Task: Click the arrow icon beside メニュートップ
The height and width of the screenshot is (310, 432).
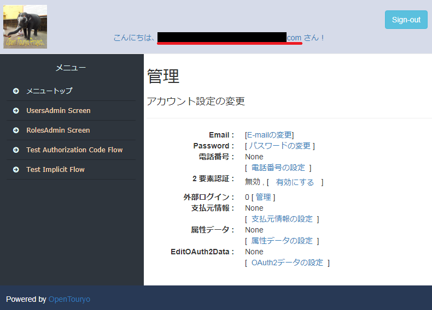Action: pyautogui.click(x=16, y=91)
